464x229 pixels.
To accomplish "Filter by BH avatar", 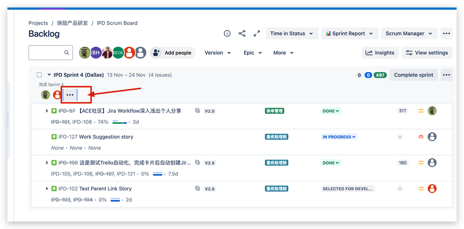I will [96, 52].
